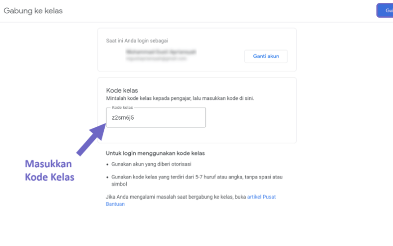The image size is (393, 246).
Task: Click the blue Gabung button in header
Action: (x=385, y=10)
